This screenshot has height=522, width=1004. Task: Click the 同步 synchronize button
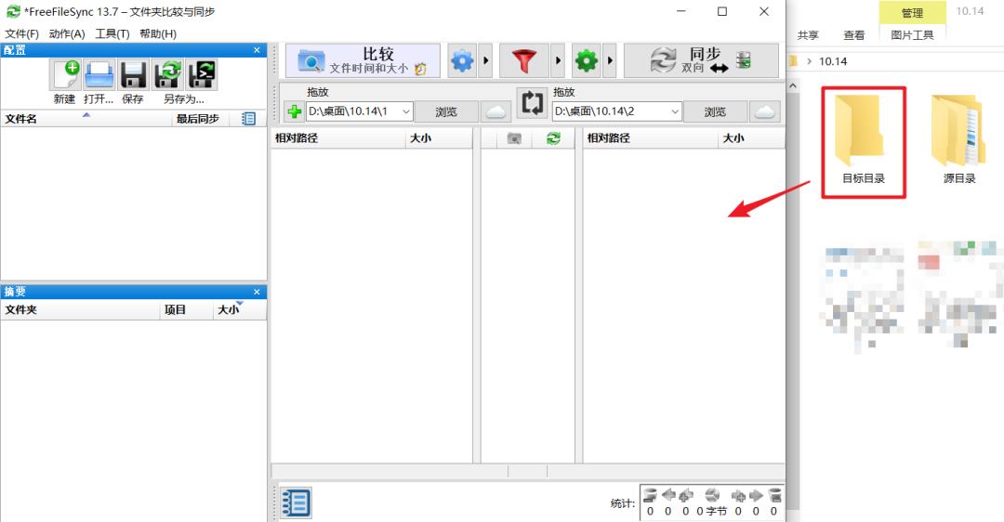pos(701,60)
